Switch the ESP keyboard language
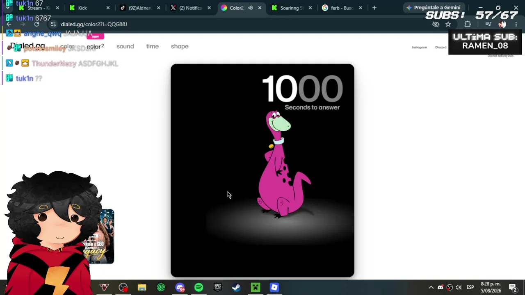The width and height of the screenshot is (525, 295). 470,287
